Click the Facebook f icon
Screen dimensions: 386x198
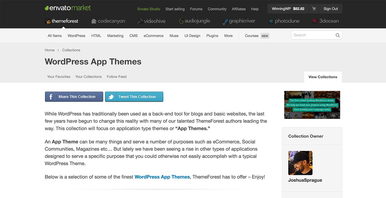point(51,97)
